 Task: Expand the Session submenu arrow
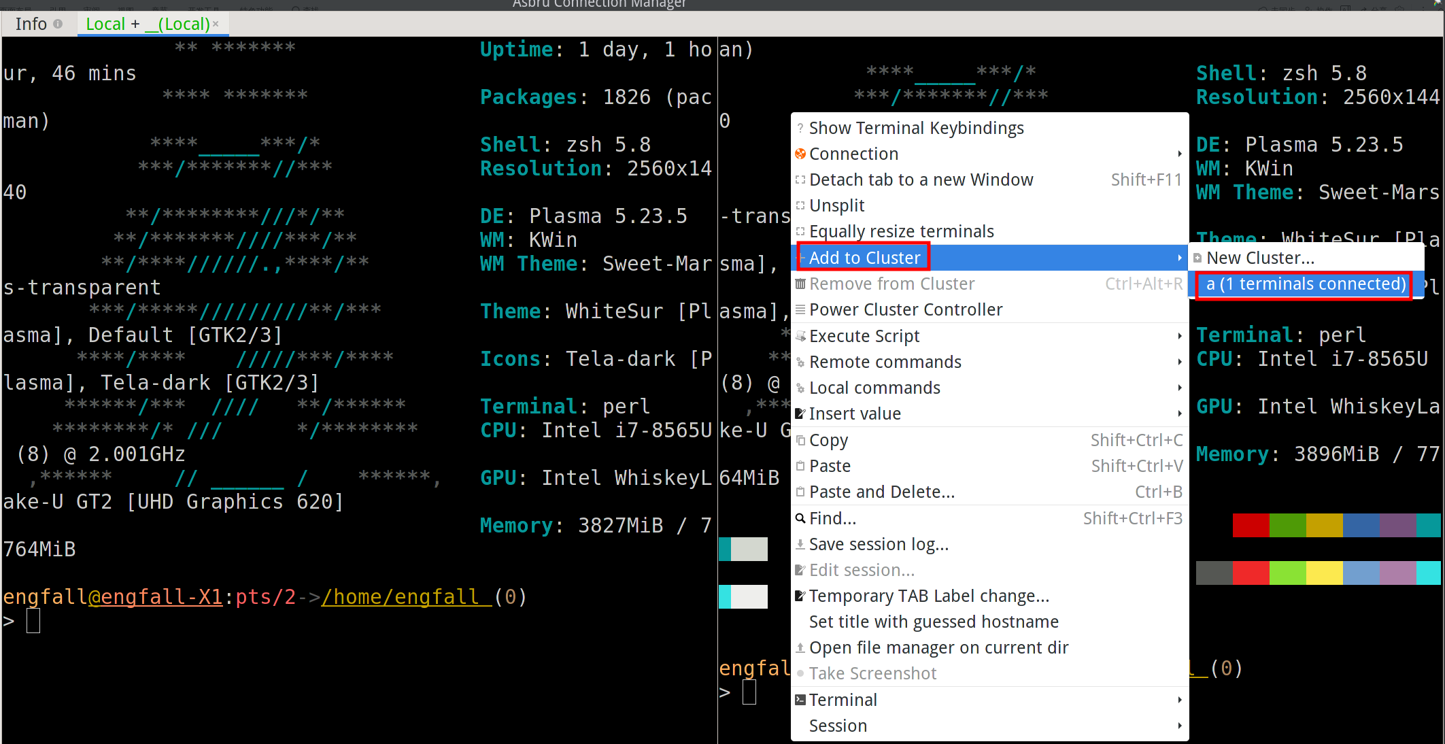pyautogui.click(x=1179, y=726)
